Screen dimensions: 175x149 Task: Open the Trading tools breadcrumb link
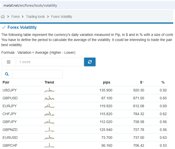[x=35, y=17]
